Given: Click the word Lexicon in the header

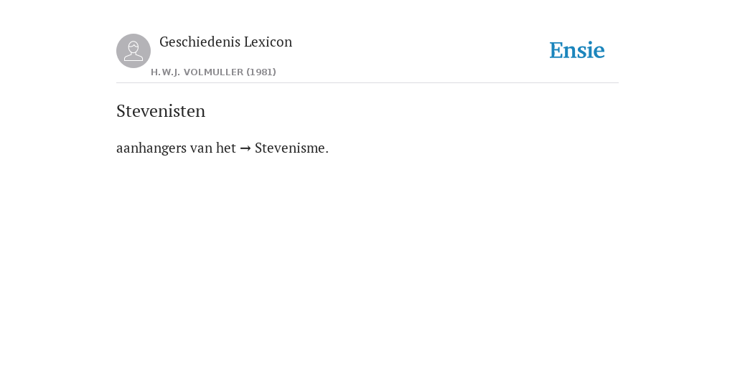Looking at the screenshot, I should pyautogui.click(x=268, y=42).
